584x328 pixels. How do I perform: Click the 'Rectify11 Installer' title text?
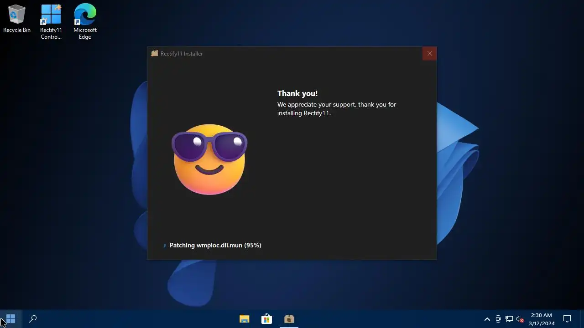click(x=182, y=54)
